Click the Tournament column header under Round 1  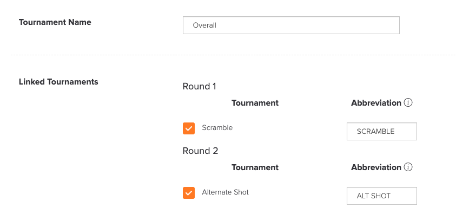(x=255, y=103)
